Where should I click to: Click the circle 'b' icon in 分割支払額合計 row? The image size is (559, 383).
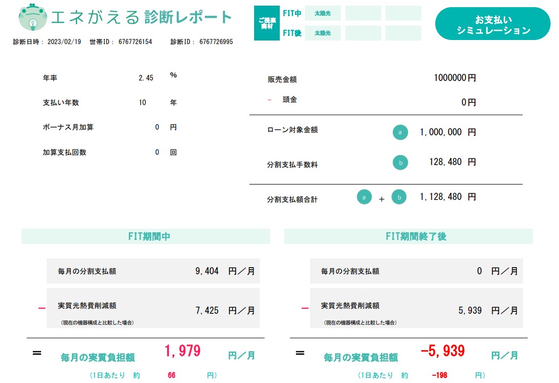coord(399,197)
